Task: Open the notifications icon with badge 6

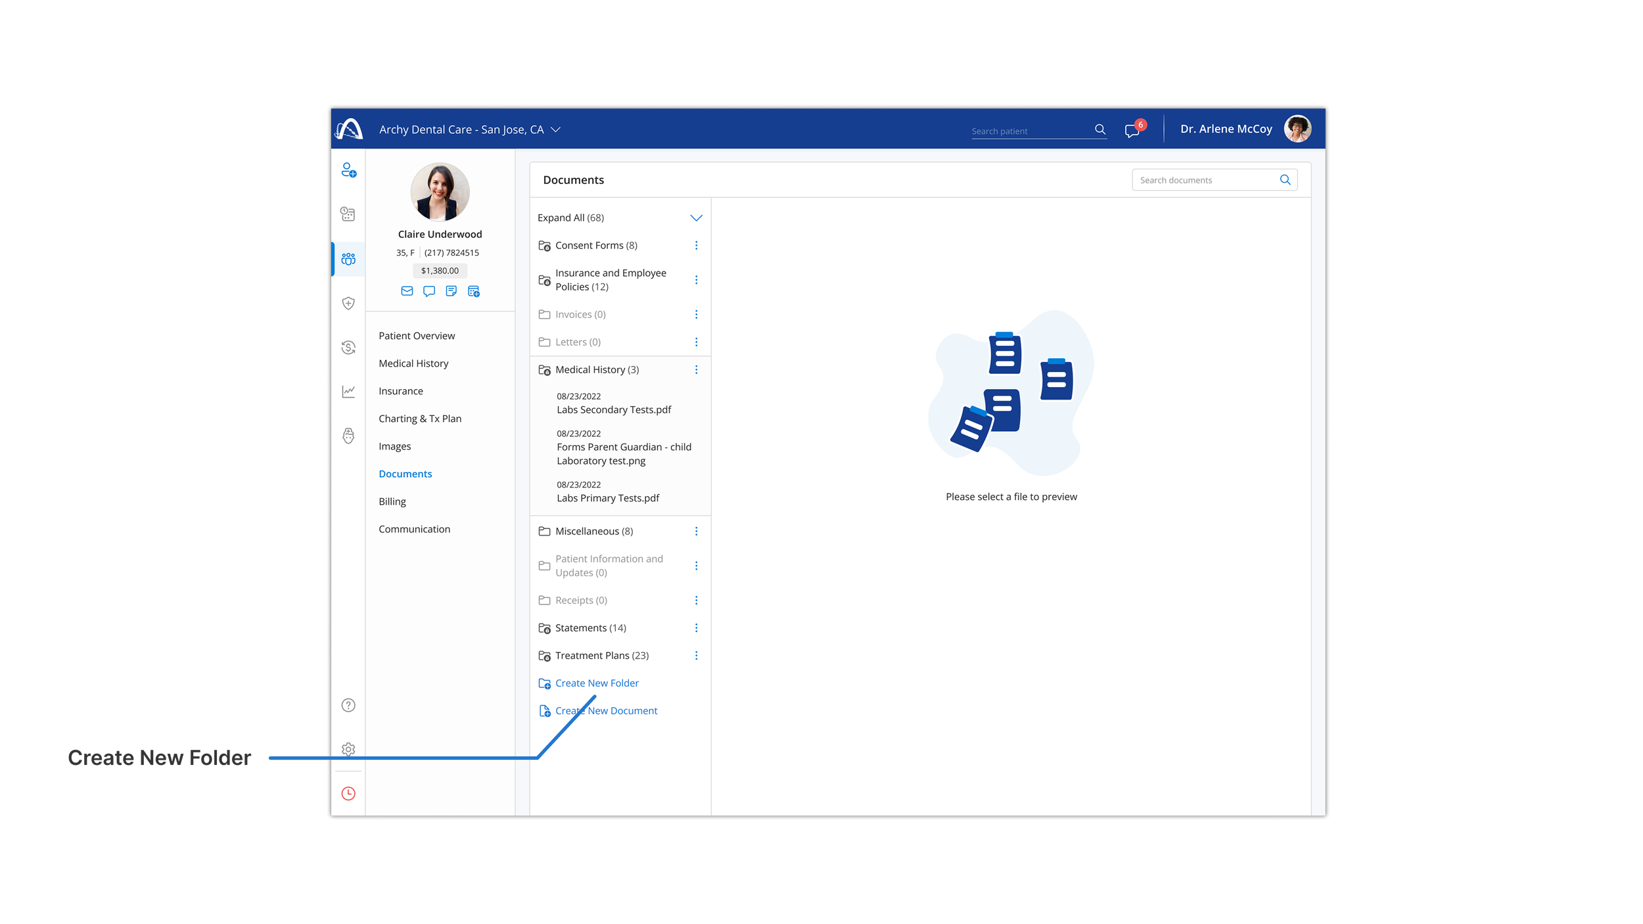Action: (1132, 130)
